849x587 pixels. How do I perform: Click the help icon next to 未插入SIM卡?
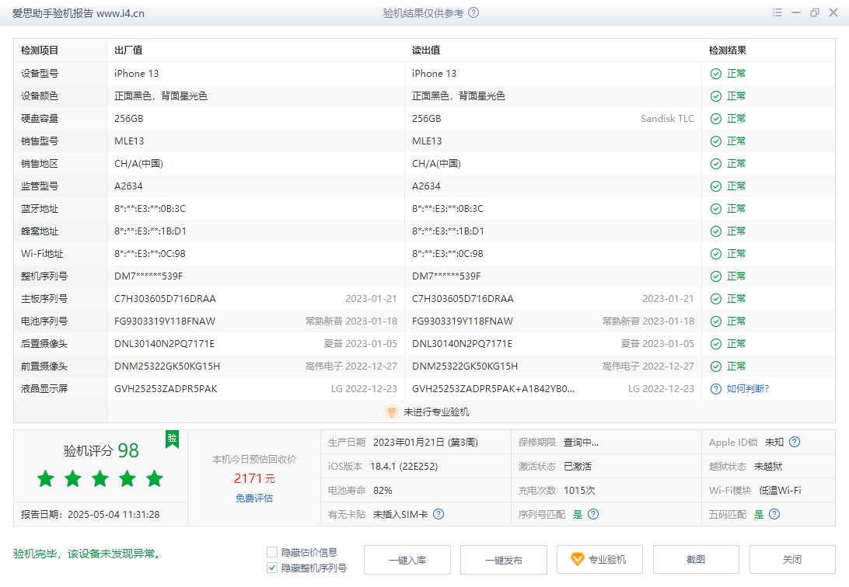(x=438, y=514)
